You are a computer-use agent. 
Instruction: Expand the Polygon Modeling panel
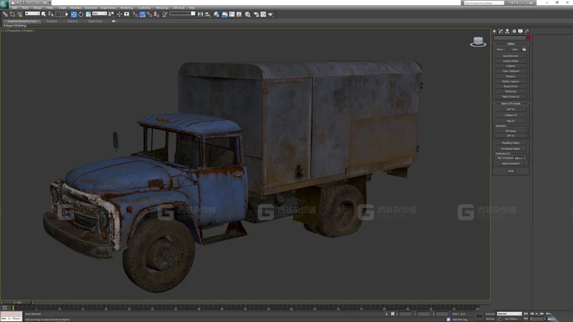[x=15, y=25]
